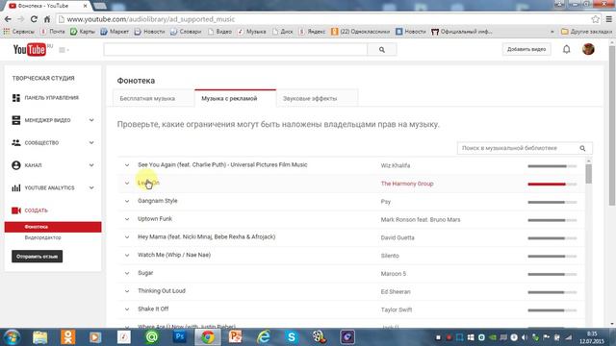Select the Фонотека sidebar item

coord(53,227)
